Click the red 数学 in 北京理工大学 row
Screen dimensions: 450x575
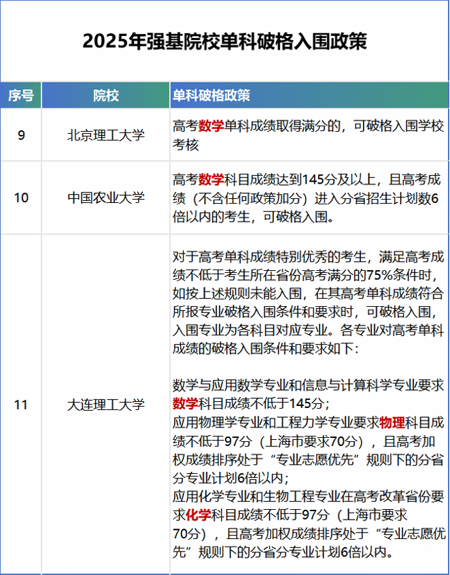[211, 126]
